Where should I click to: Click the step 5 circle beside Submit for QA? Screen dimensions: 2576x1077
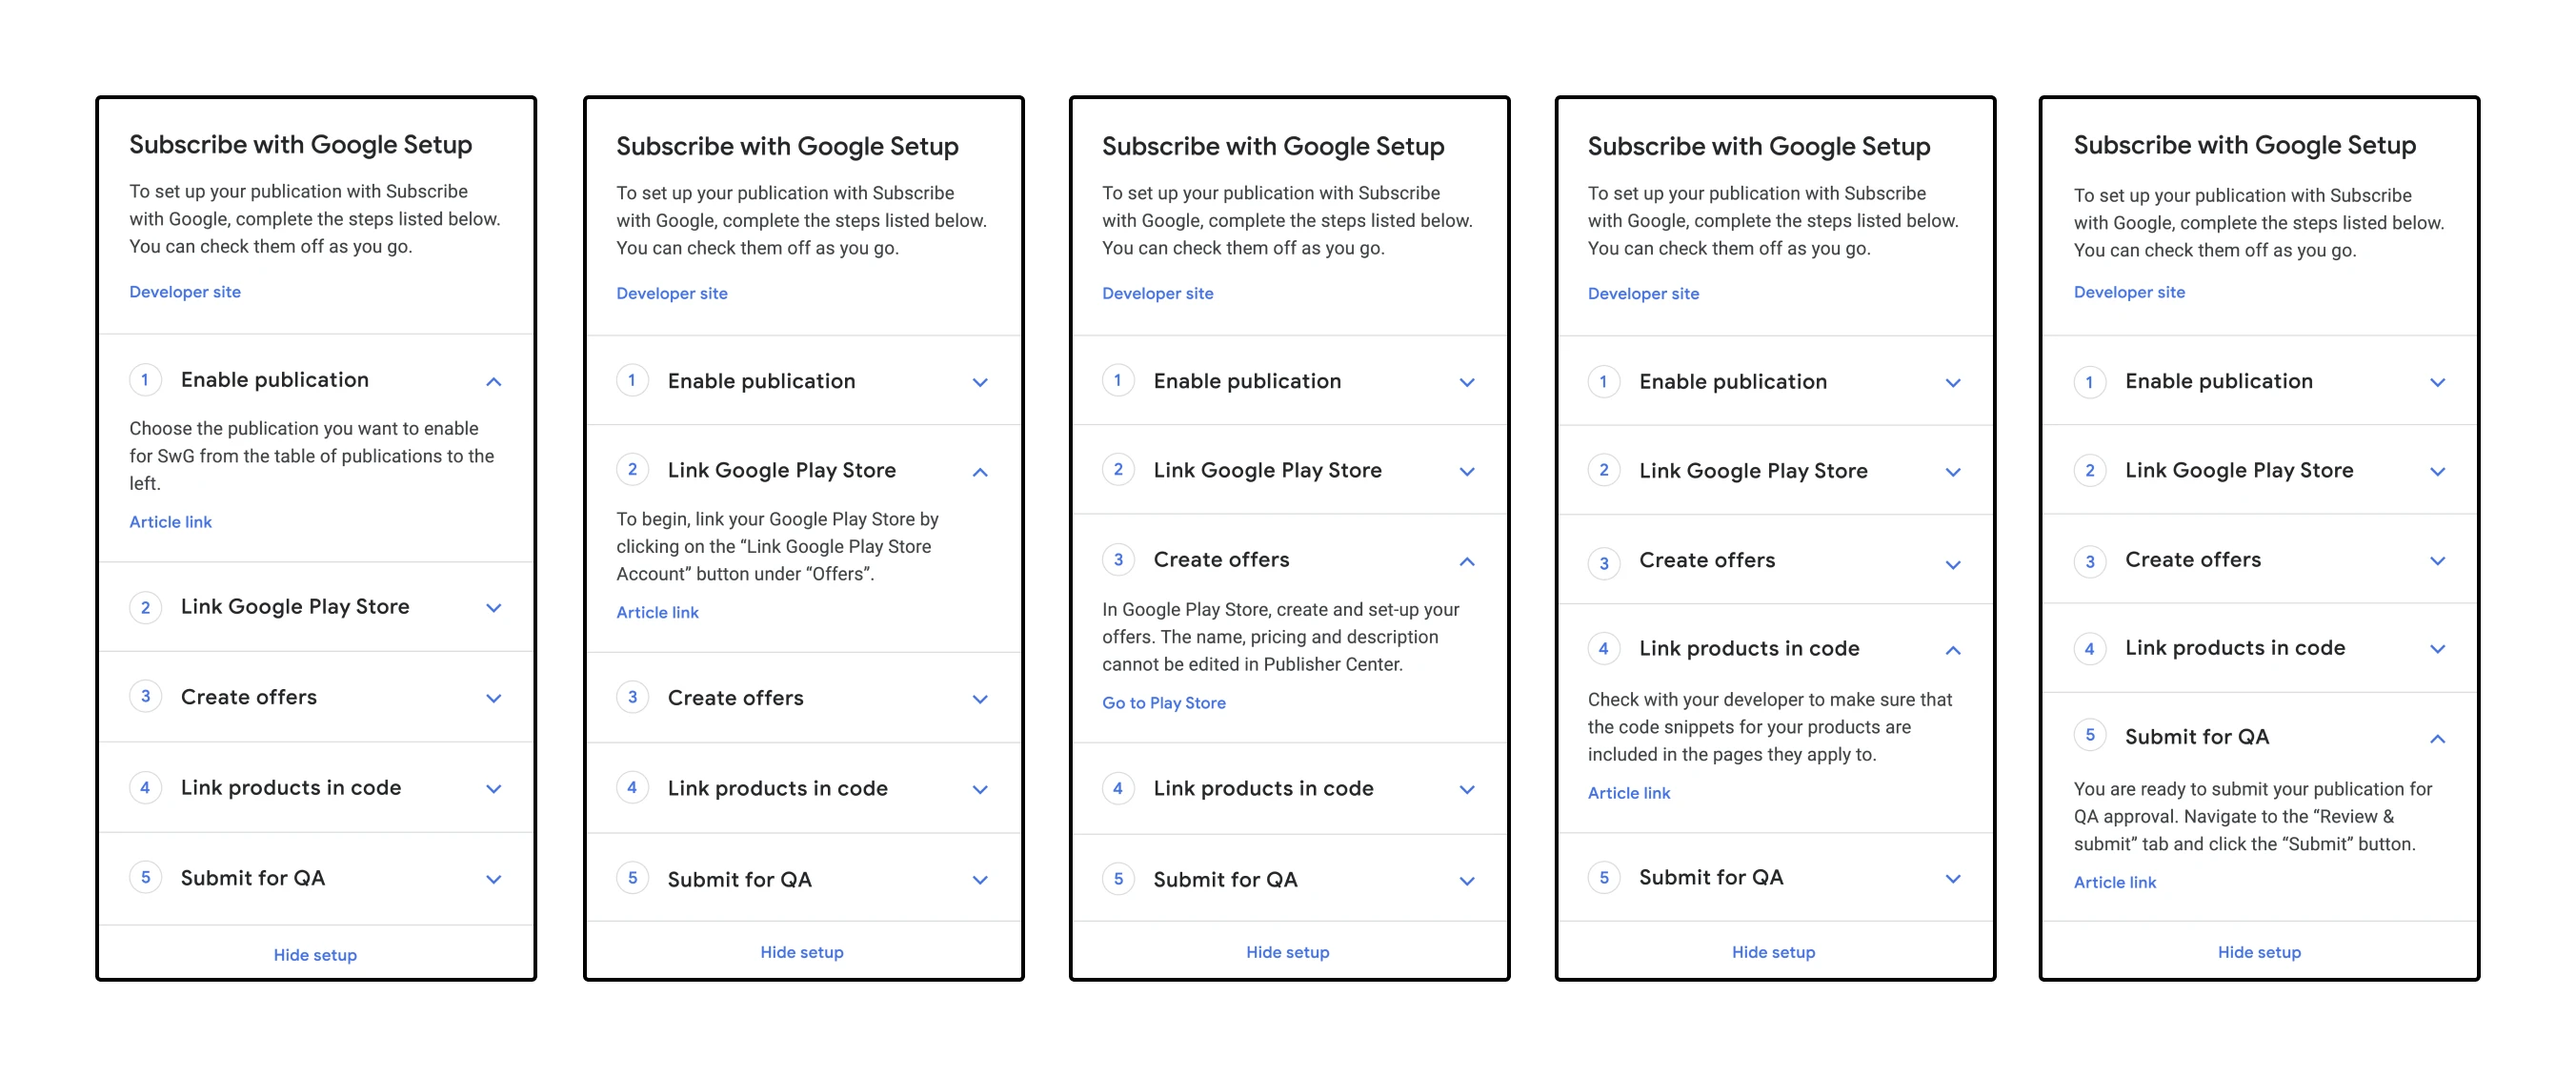click(146, 878)
